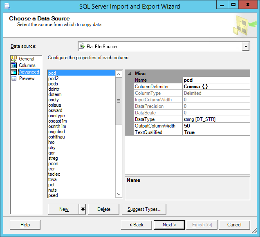Select the oseast1m column in list

(x=57, y=121)
